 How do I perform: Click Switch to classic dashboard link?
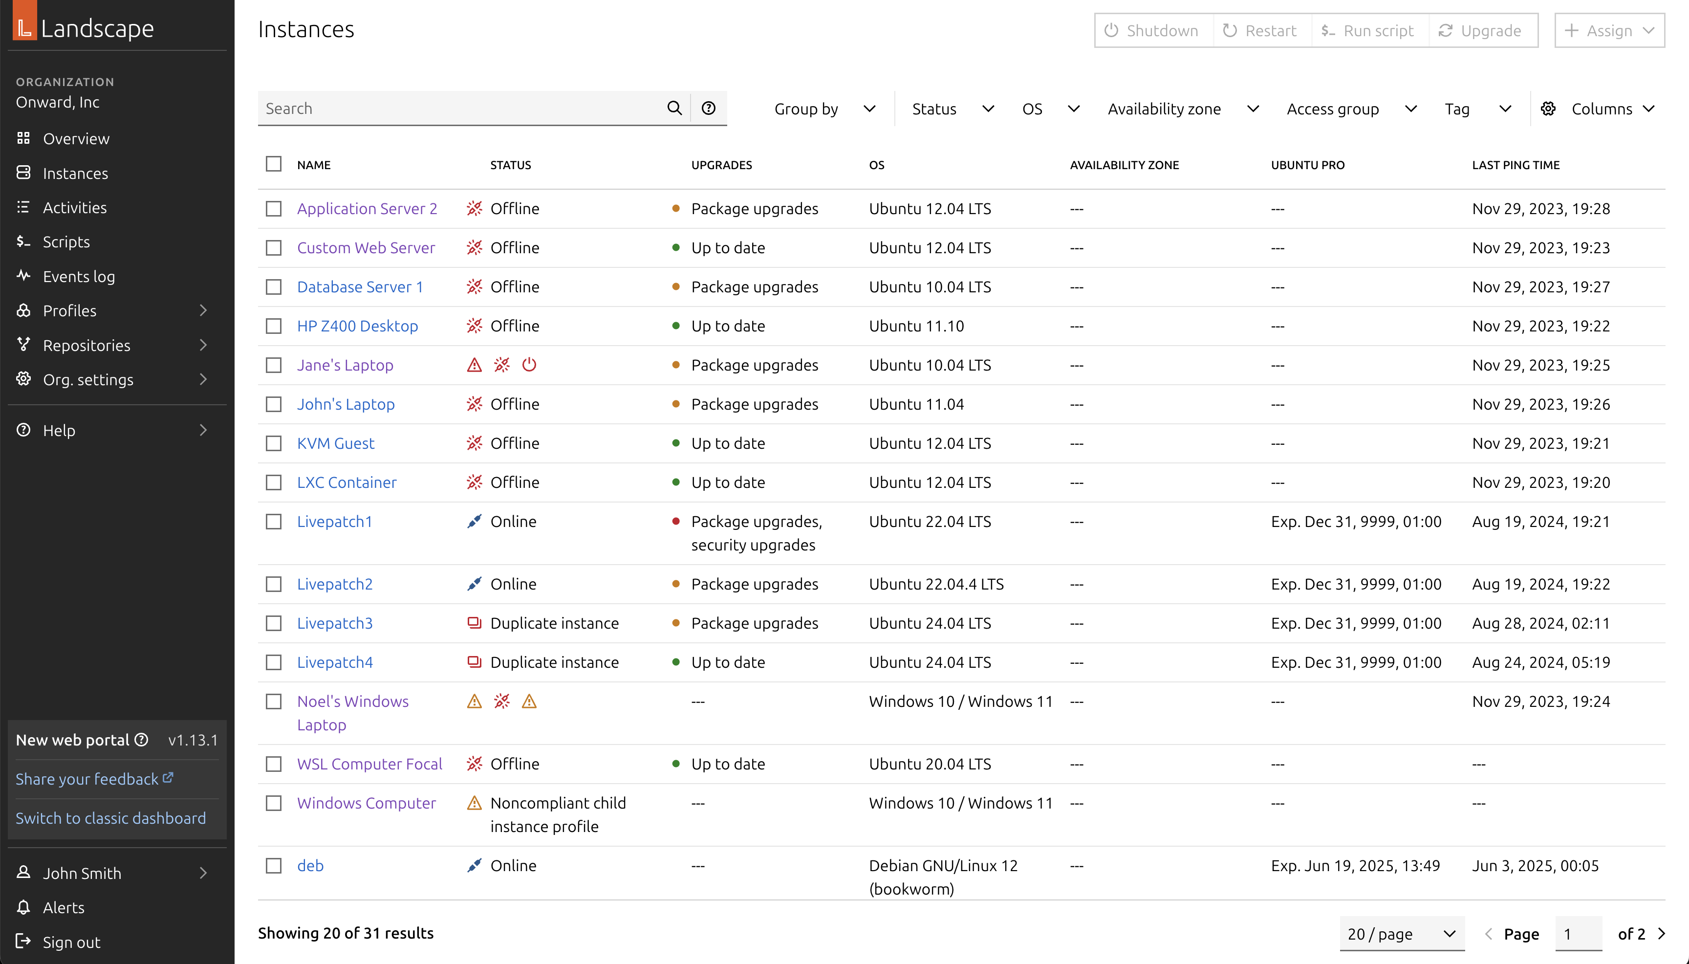pos(110,818)
